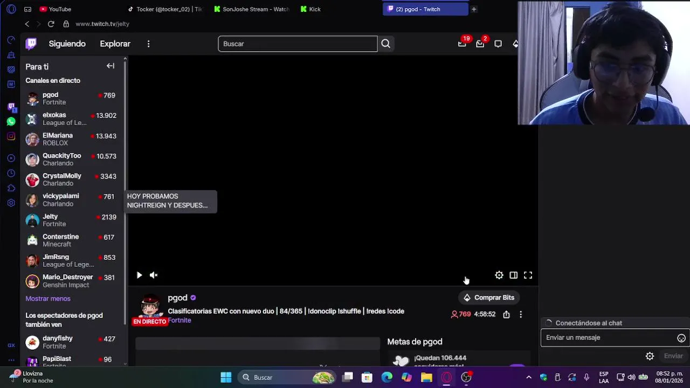Image resolution: width=690 pixels, height=388 pixels.
Task: Click Mostrar menos link
Action: pyautogui.click(x=48, y=299)
